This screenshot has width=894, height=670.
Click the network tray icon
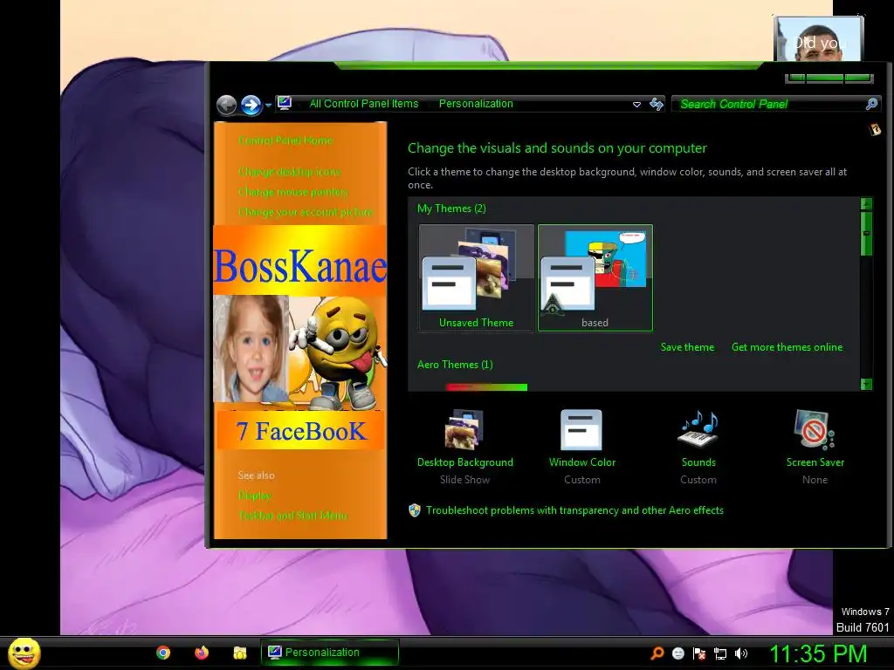tap(720, 653)
